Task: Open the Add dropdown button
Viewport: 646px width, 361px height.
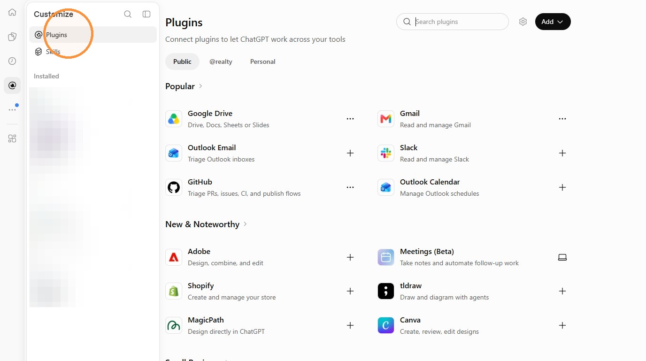Action: [553, 22]
